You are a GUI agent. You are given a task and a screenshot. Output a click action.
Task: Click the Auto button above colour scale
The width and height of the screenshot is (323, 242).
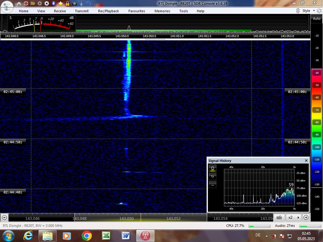(x=317, y=19)
